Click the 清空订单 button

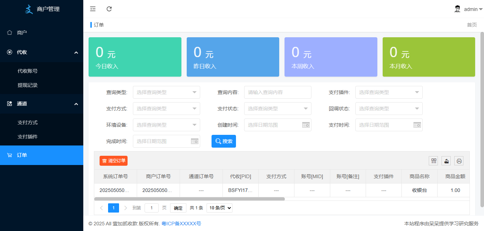(113, 161)
